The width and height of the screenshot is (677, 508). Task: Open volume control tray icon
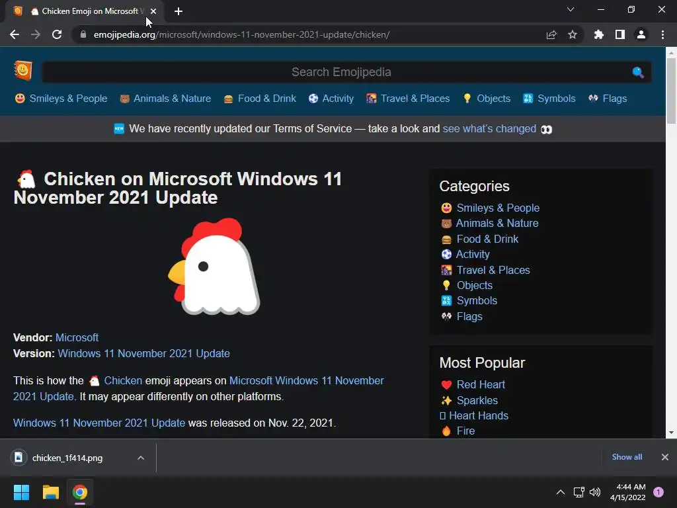595,492
